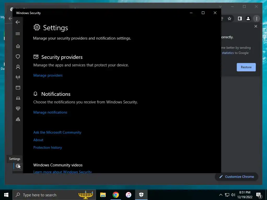Open Learn more about Windows Security link
The image size is (267, 200).
coord(63,172)
